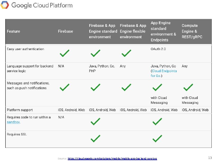Click the Firebase standard environment authentication checkmark
This screenshot has height=161, width=215.
point(96,54)
